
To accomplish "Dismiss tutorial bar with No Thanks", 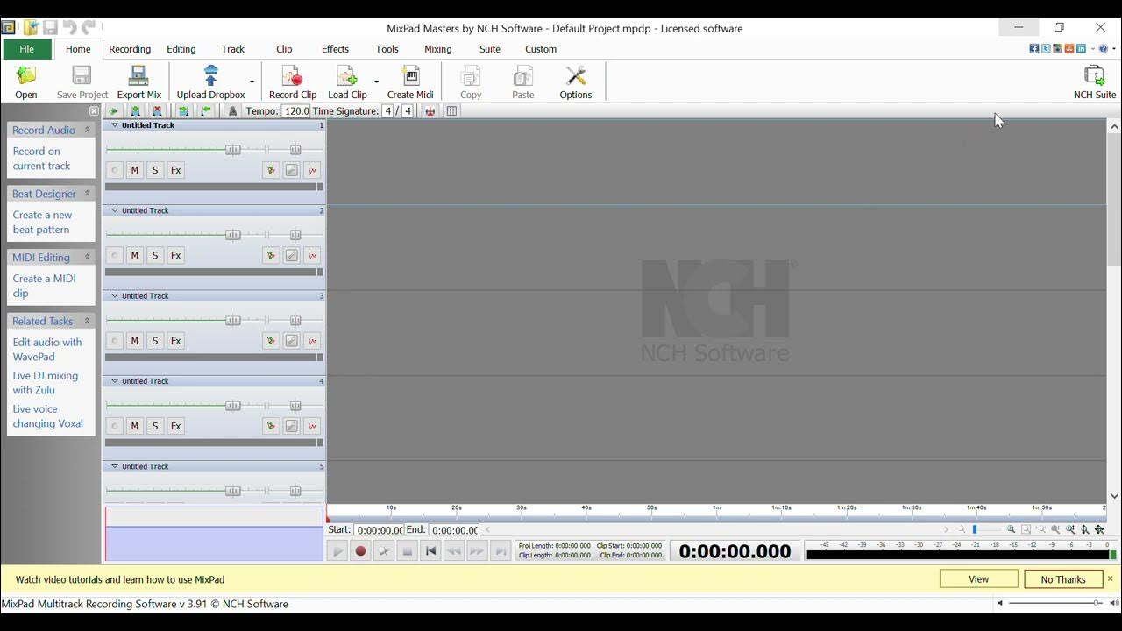I will pyautogui.click(x=1063, y=579).
